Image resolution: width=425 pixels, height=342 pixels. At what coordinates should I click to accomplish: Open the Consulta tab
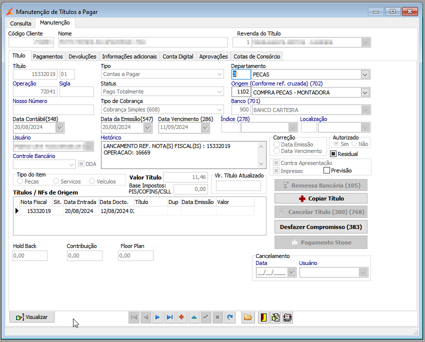[20, 23]
